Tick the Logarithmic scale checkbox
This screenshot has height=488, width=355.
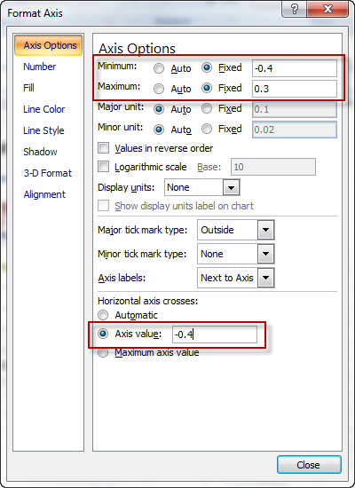[103, 167]
